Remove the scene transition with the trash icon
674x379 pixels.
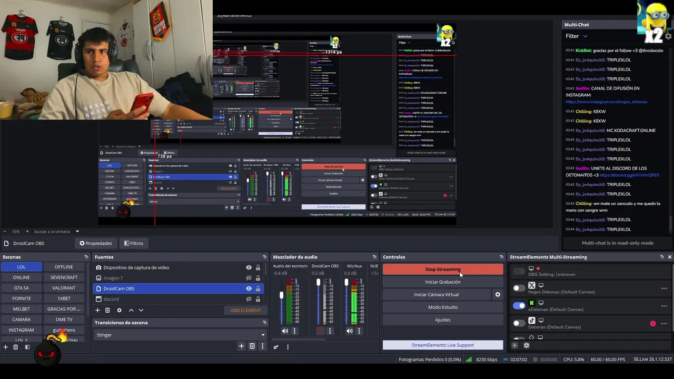click(252, 346)
